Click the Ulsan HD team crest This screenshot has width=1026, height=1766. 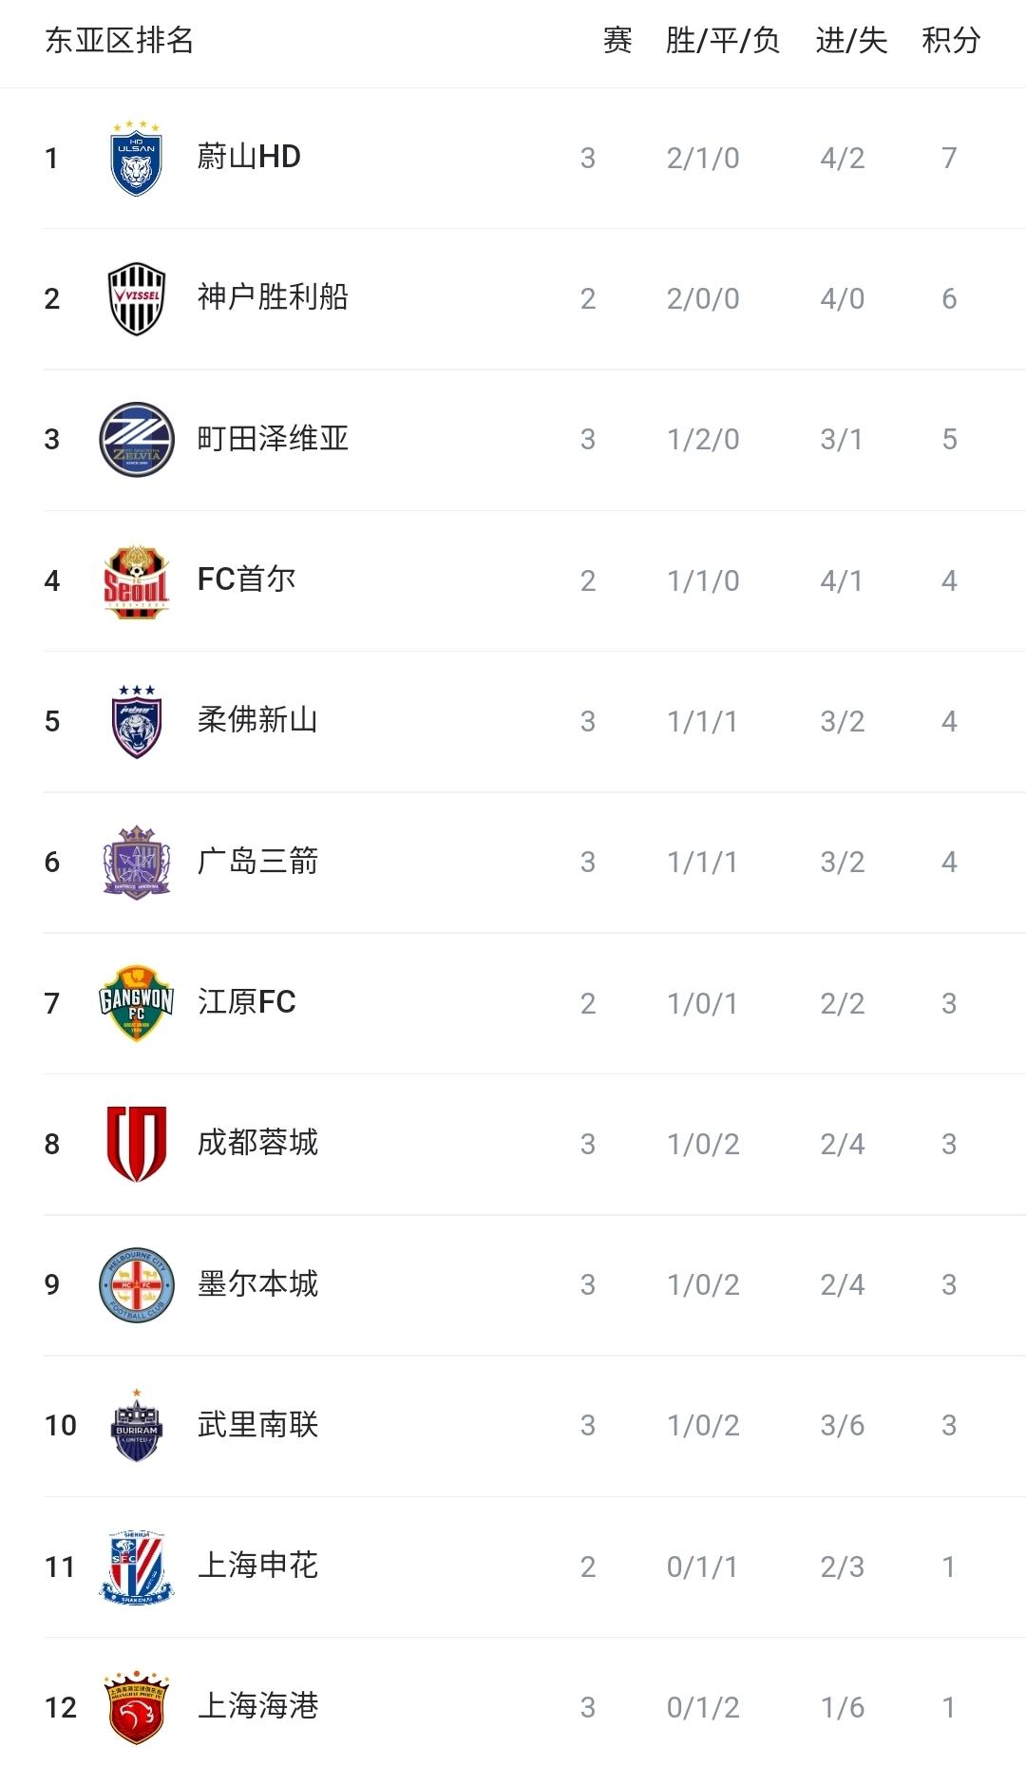click(x=137, y=159)
